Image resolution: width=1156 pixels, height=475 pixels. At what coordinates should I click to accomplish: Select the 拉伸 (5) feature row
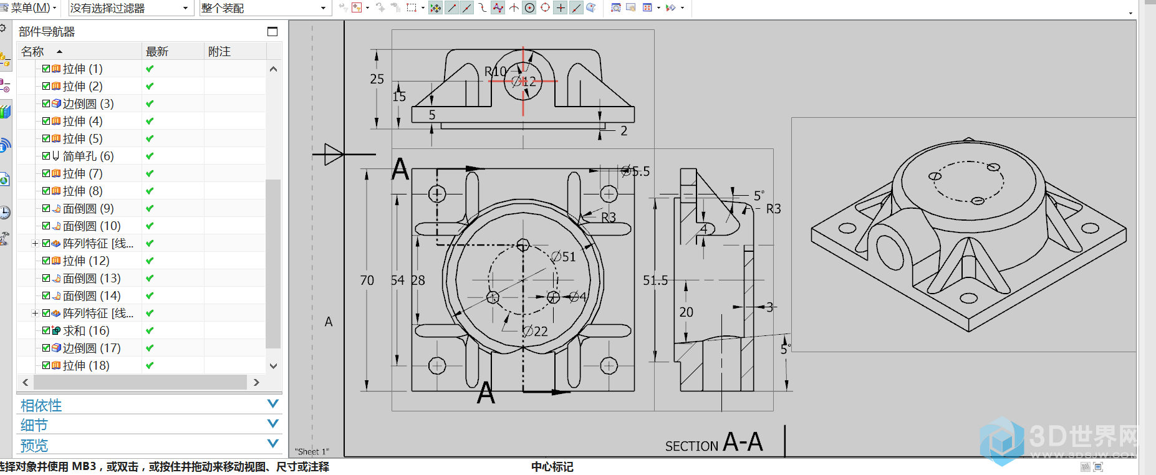(142, 138)
